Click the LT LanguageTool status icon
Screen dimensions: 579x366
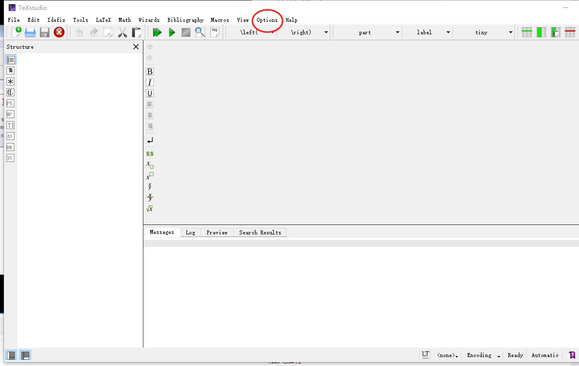[425, 355]
